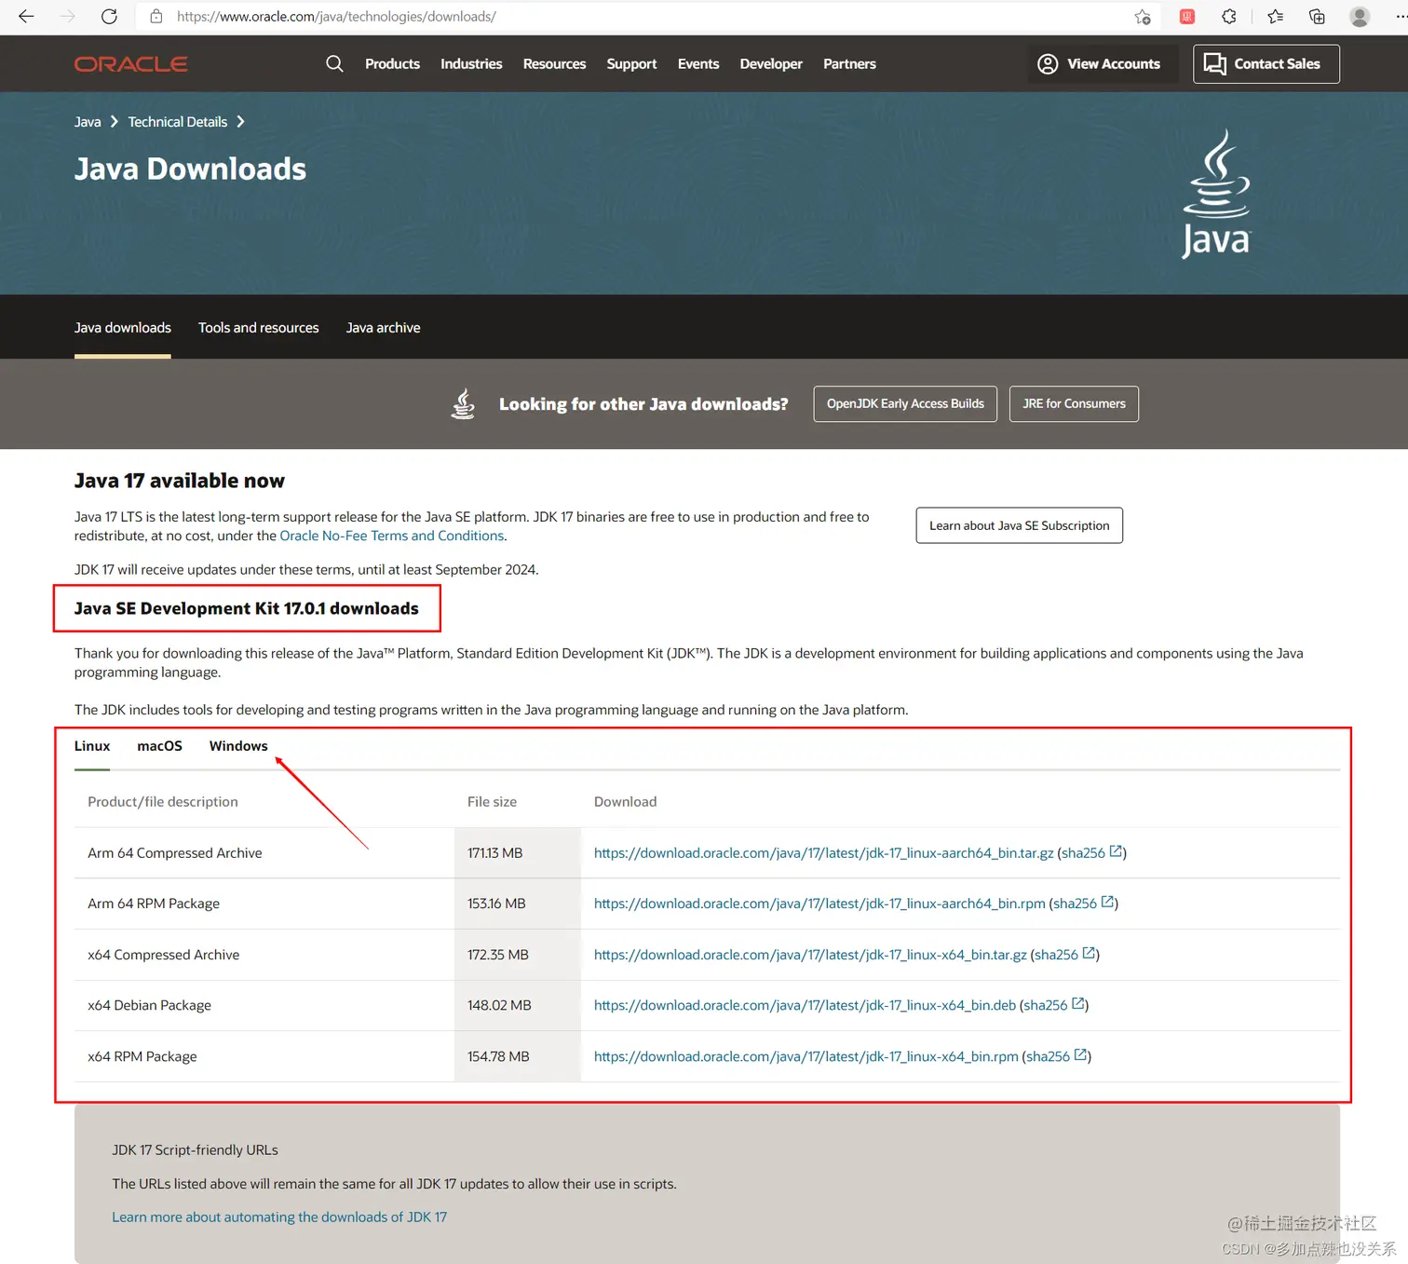This screenshot has height=1264, width=1408.
Task: Download jdk-17_linux-x64_bin.rpm link
Action: click(806, 1056)
